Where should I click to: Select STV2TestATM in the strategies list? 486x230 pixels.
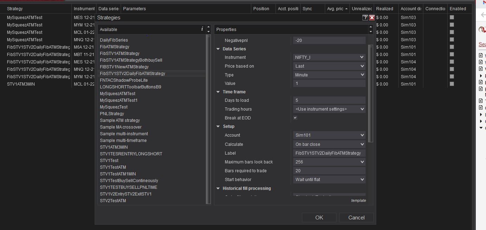pos(113,201)
